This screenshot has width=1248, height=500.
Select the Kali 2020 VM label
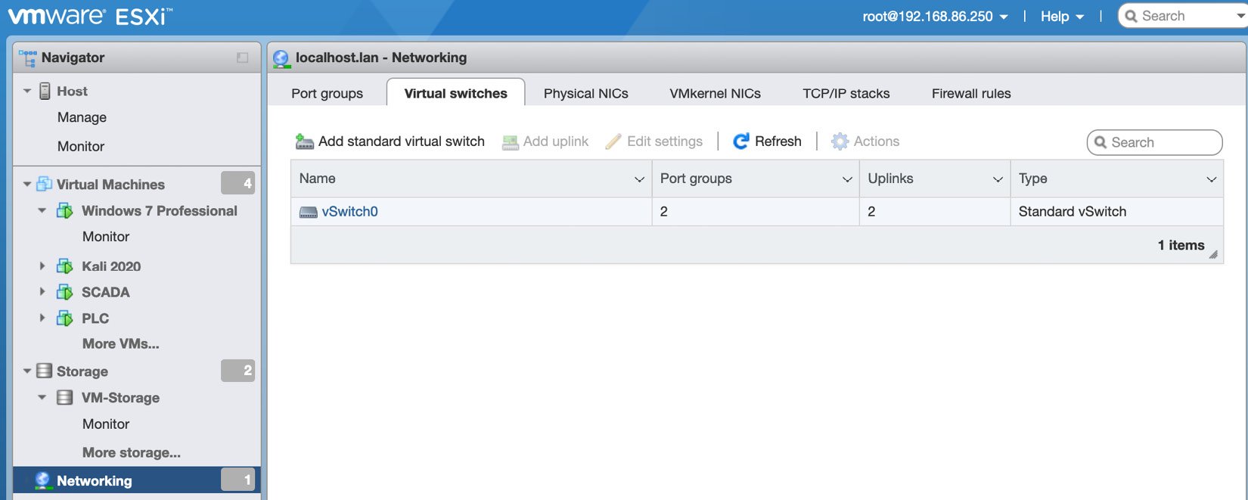point(111,266)
